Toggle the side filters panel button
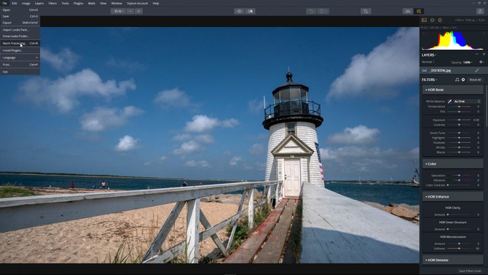This screenshot has width=488, height=275. [x=419, y=11]
